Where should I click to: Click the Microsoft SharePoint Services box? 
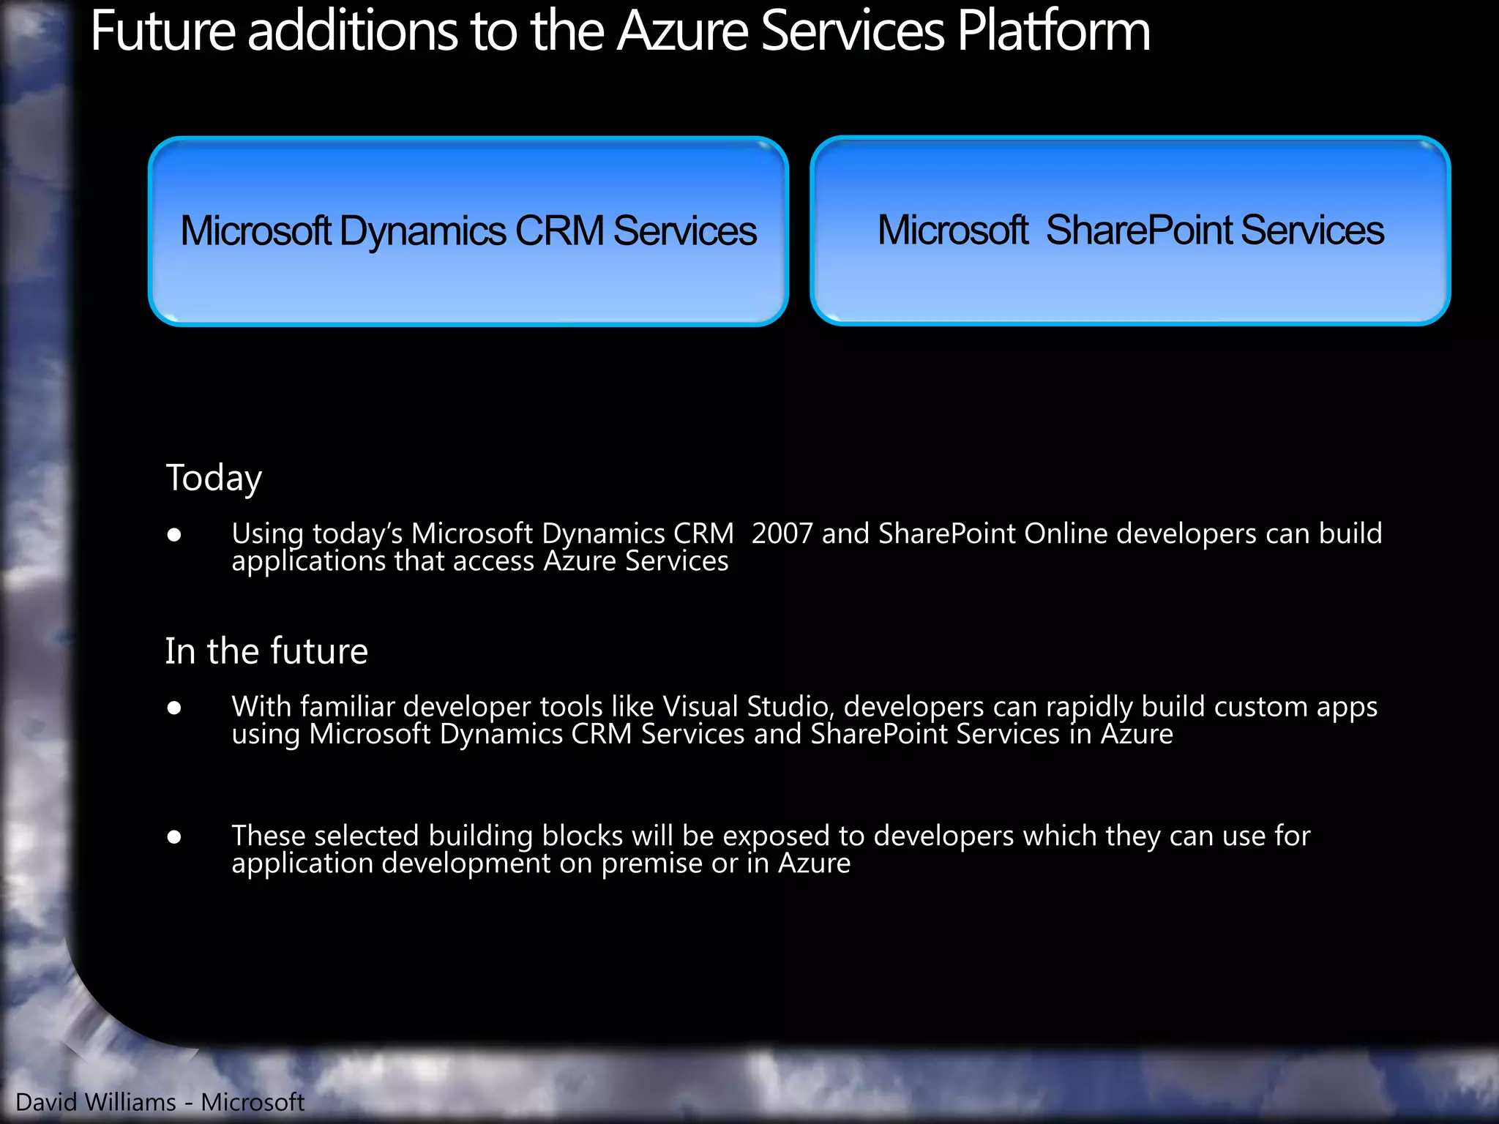tap(1130, 231)
